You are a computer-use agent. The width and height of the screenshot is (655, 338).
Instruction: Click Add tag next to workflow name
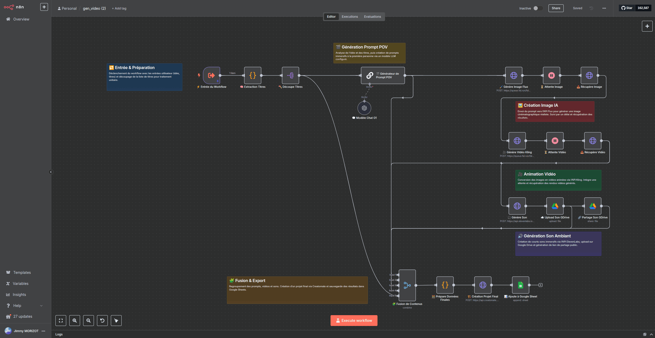pyautogui.click(x=119, y=8)
